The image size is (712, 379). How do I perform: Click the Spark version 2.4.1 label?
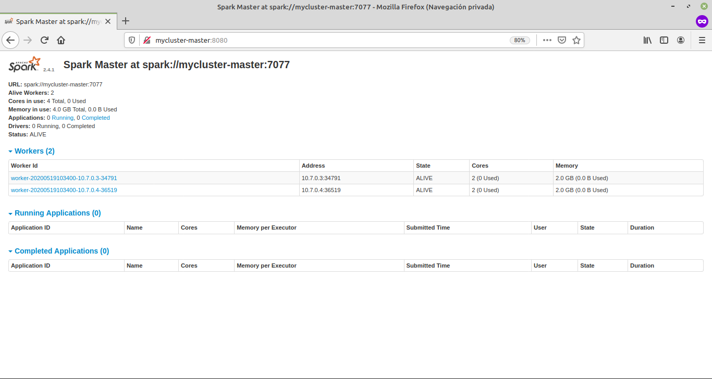coord(48,70)
